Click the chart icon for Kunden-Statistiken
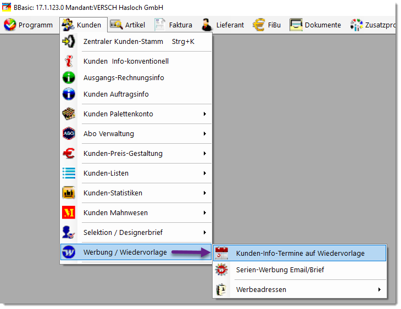The image size is (401, 309). (69, 193)
